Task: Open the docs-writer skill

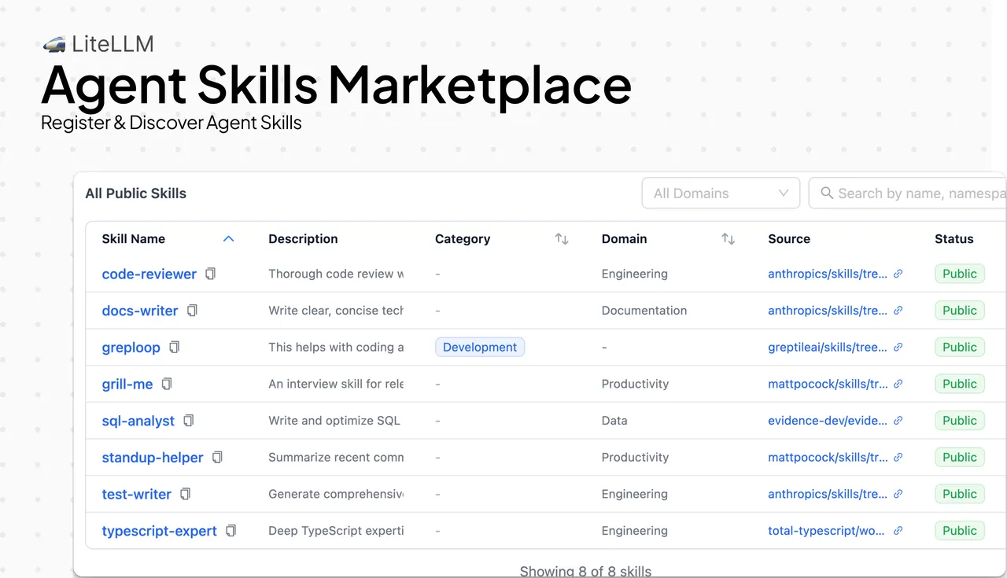Action: coord(140,311)
